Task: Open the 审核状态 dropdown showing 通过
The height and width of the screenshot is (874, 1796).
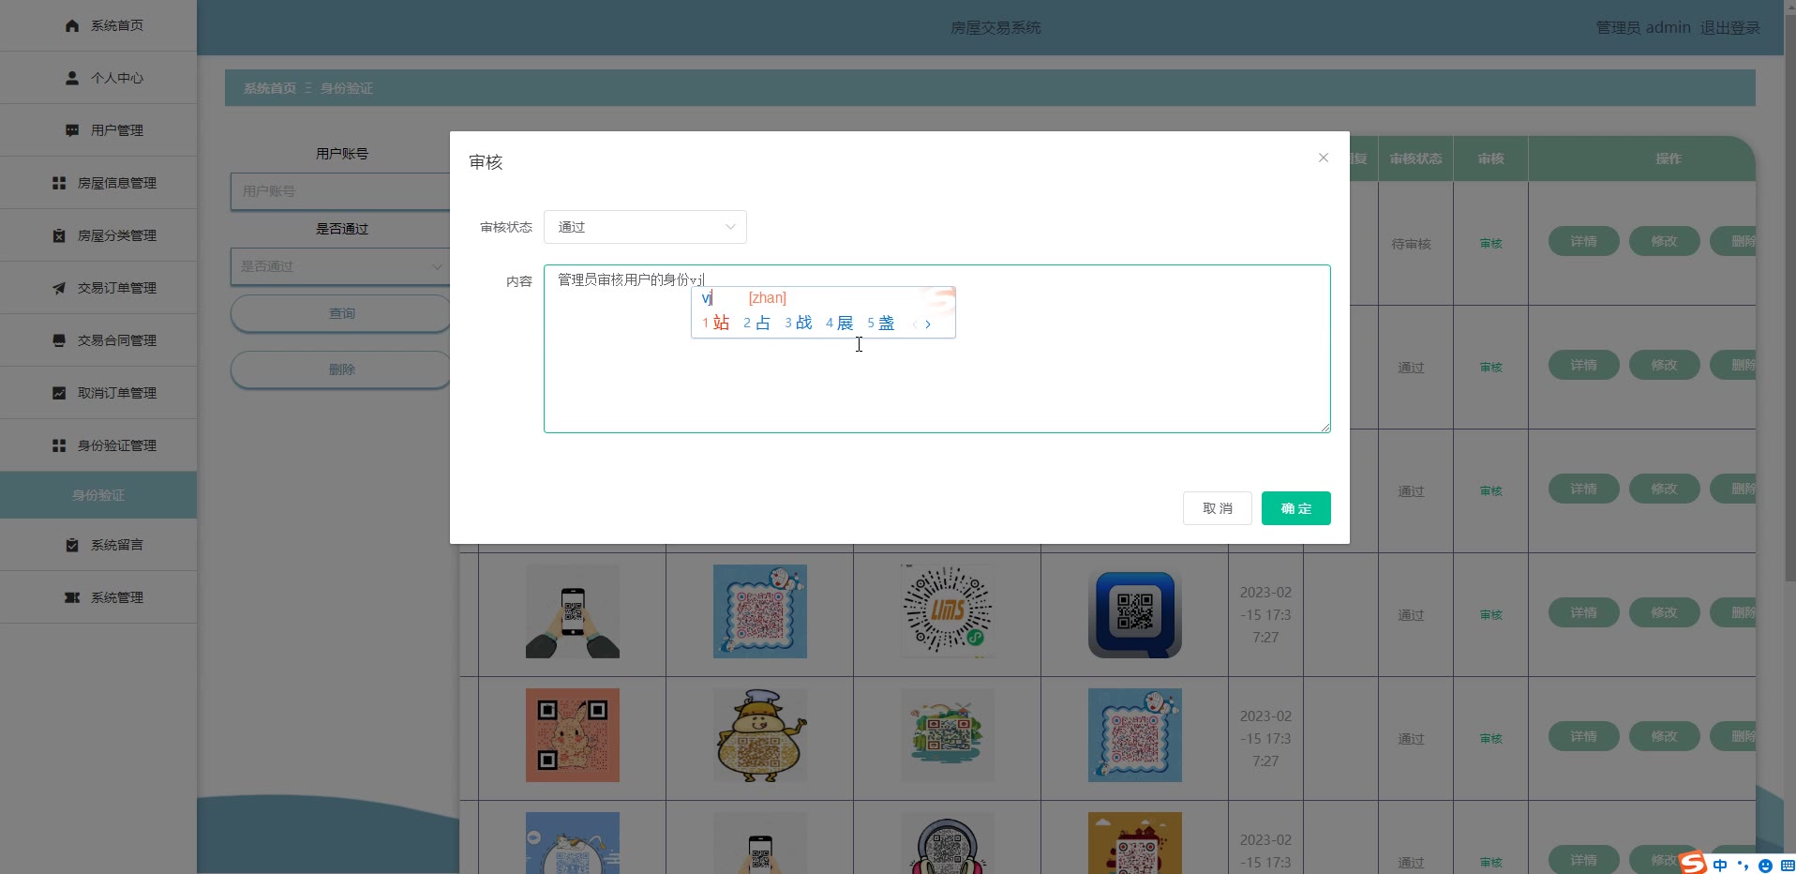Action: tap(645, 227)
